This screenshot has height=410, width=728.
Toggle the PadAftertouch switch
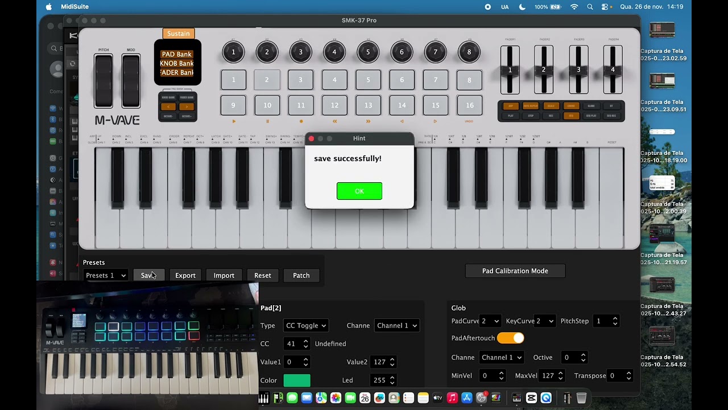click(x=510, y=338)
